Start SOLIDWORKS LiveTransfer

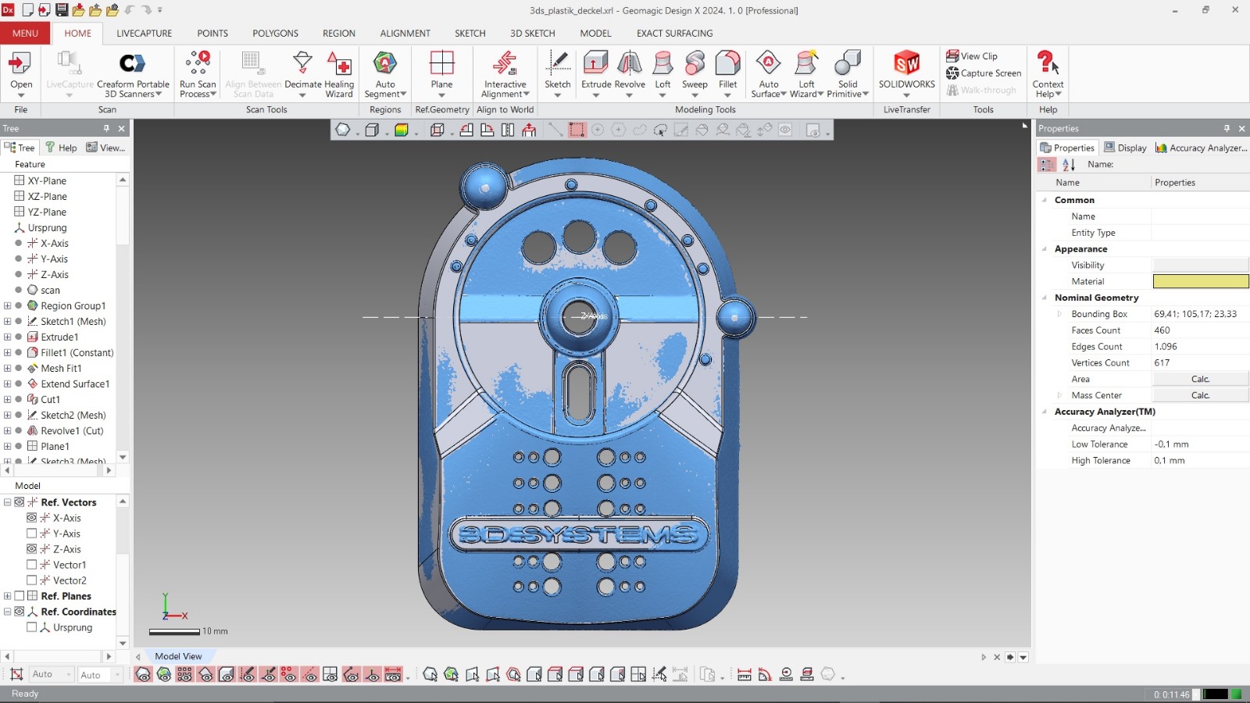point(906,74)
